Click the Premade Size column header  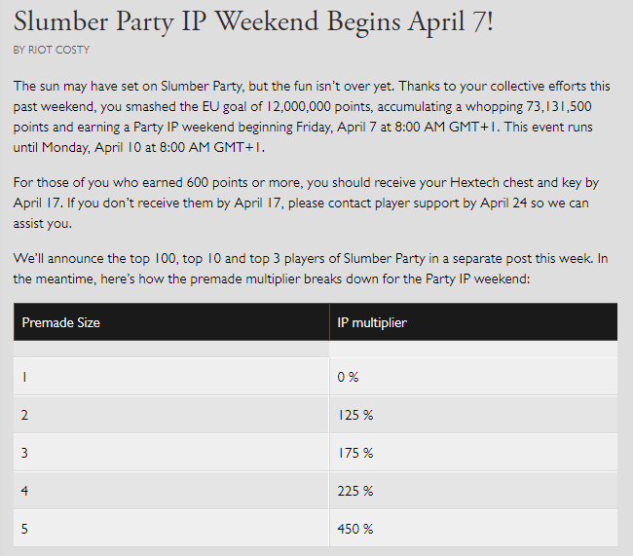60,322
